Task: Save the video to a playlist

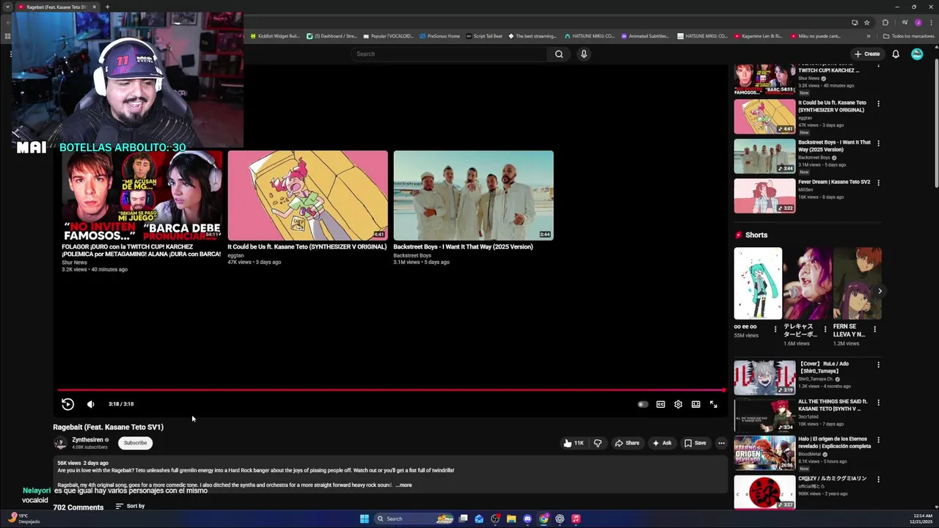Action: pyautogui.click(x=695, y=443)
